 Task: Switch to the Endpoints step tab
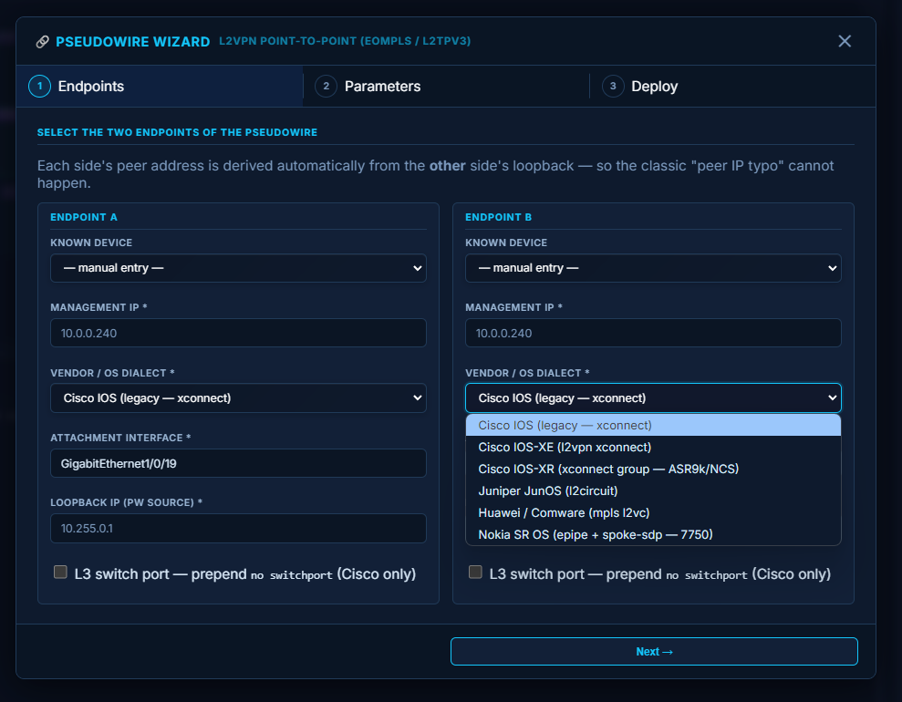pyautogui.click(x=160, y=87)
